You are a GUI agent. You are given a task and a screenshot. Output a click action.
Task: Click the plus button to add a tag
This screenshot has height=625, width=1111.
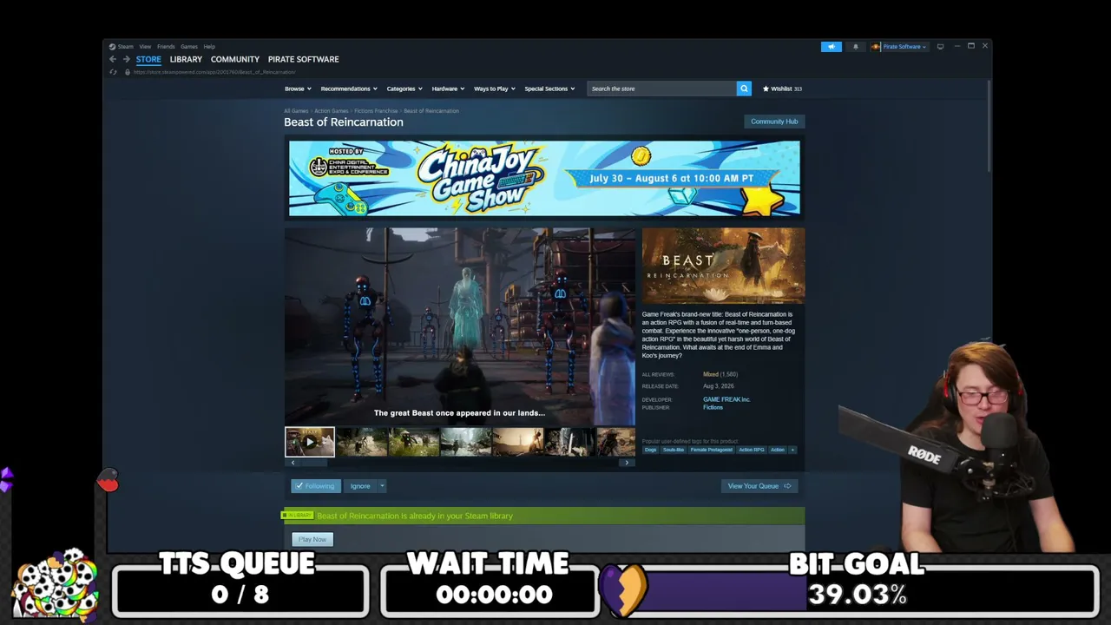coord(792,450)
